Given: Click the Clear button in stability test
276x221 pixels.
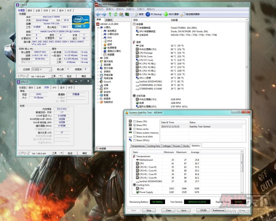Looking at the screenshot, I should [168, 210].
